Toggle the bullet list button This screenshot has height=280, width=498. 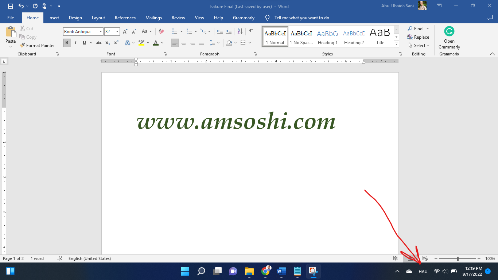(x=175, y=32)
